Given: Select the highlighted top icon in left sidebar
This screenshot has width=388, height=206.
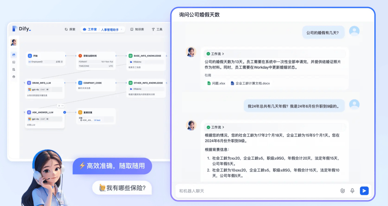Looking at the screenshot, I should pos(14,55).
